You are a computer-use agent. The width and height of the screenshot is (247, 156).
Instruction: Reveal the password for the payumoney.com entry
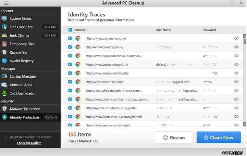coord(236,38)
